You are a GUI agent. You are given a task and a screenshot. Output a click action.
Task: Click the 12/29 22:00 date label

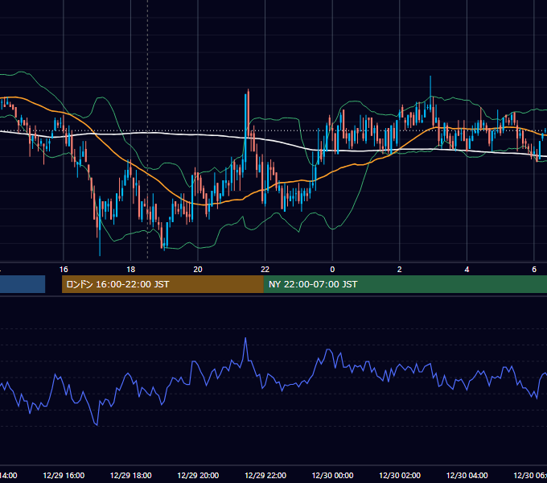tap(265, 476)
